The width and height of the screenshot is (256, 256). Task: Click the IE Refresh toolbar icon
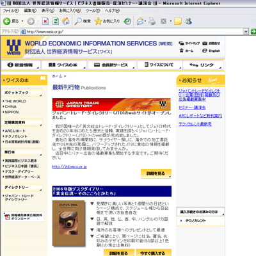(56, 21)
